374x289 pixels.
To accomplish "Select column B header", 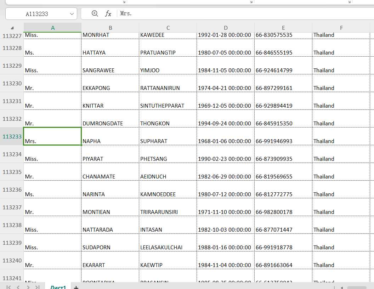I will point(110,28).
